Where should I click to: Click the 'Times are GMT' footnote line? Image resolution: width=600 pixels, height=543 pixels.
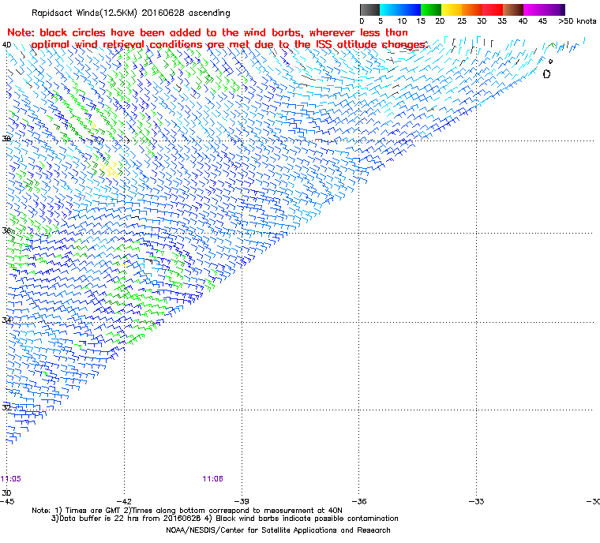187,511
